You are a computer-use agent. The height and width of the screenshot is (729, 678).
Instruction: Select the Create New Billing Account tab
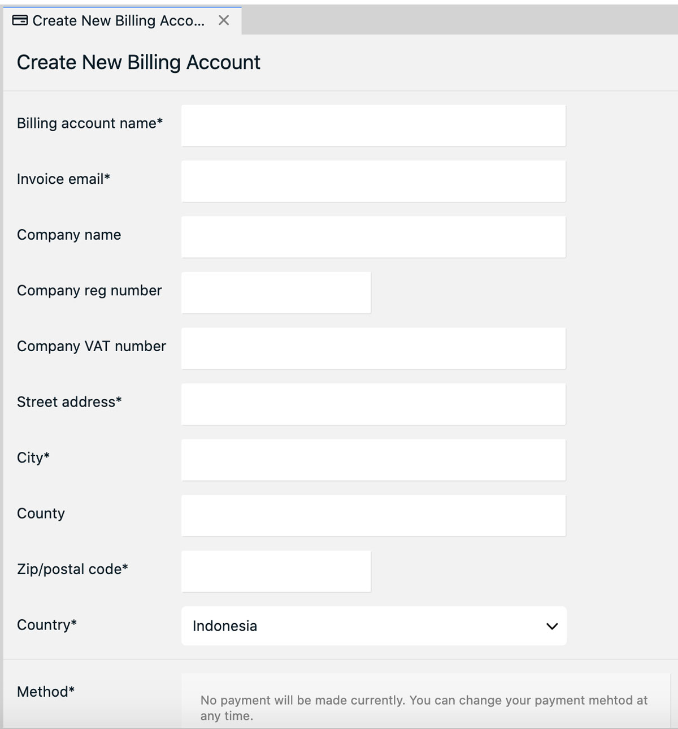113,20
